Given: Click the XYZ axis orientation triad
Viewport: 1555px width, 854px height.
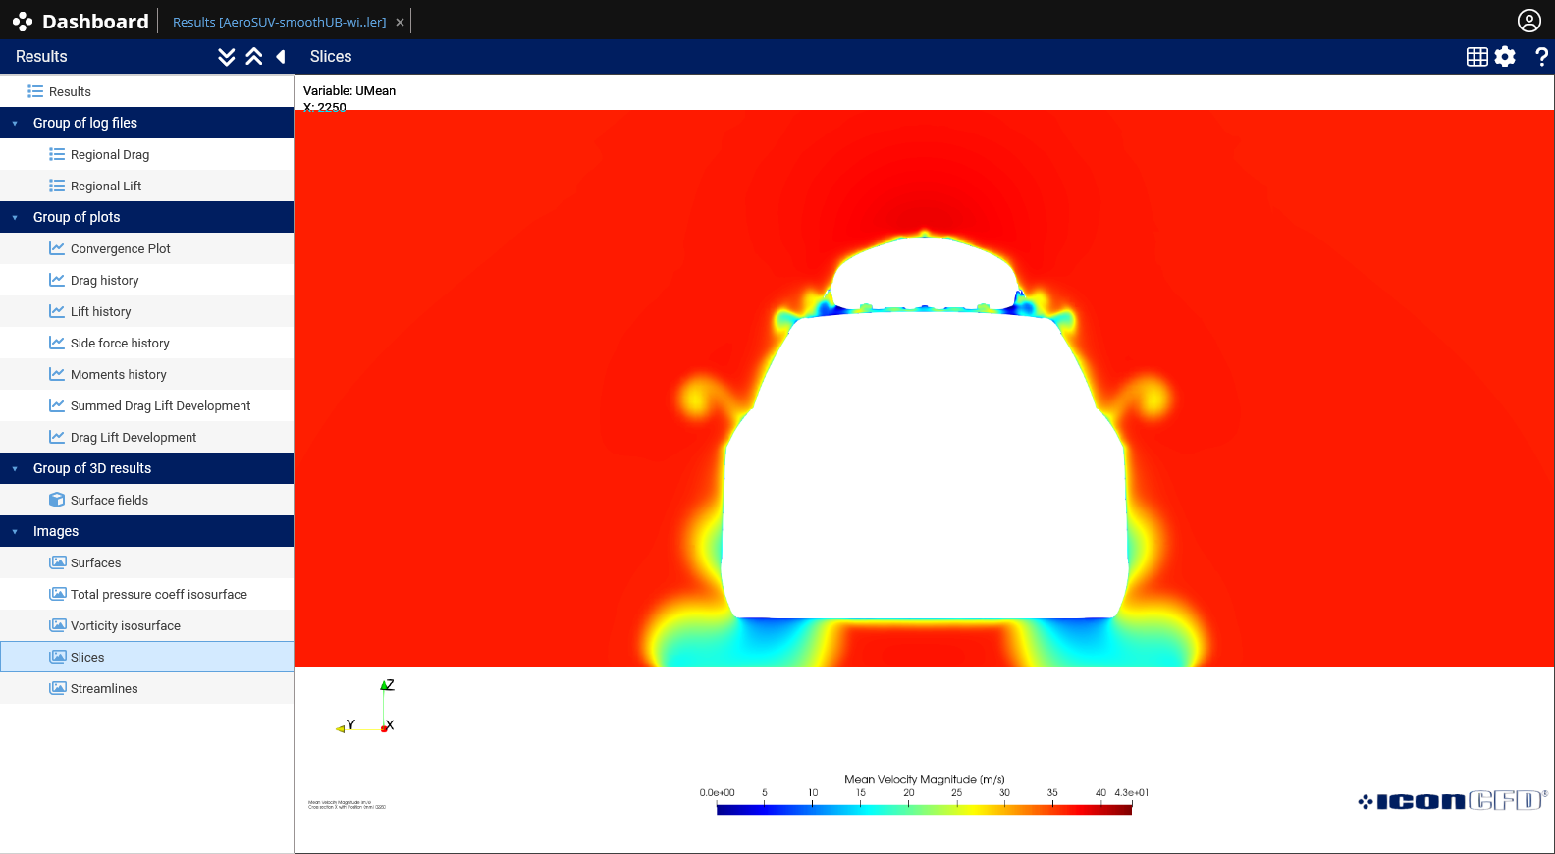Looking at the screenshot, I should click(365, 706).
